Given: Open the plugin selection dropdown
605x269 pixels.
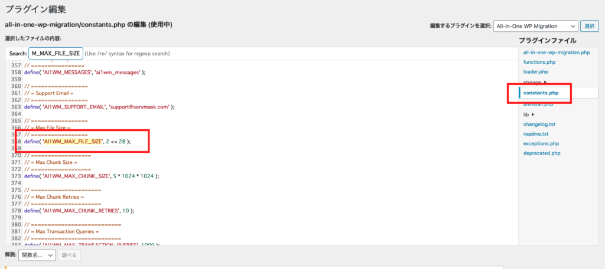Looking at the screenshot, I should click(x=535, y=26).
